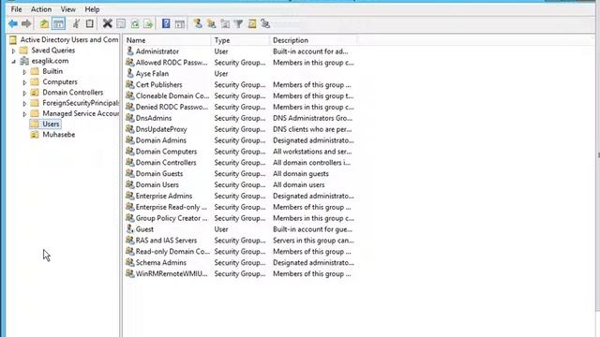Select Saved Queries label
Image resolution: width=600 pixels, height=337 pixels.
click(52, 50)
